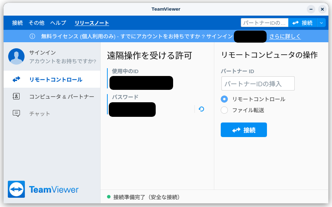
Task: Click the 遠隔操作を受ける許可 heading
Action: (x=150, y=56)
